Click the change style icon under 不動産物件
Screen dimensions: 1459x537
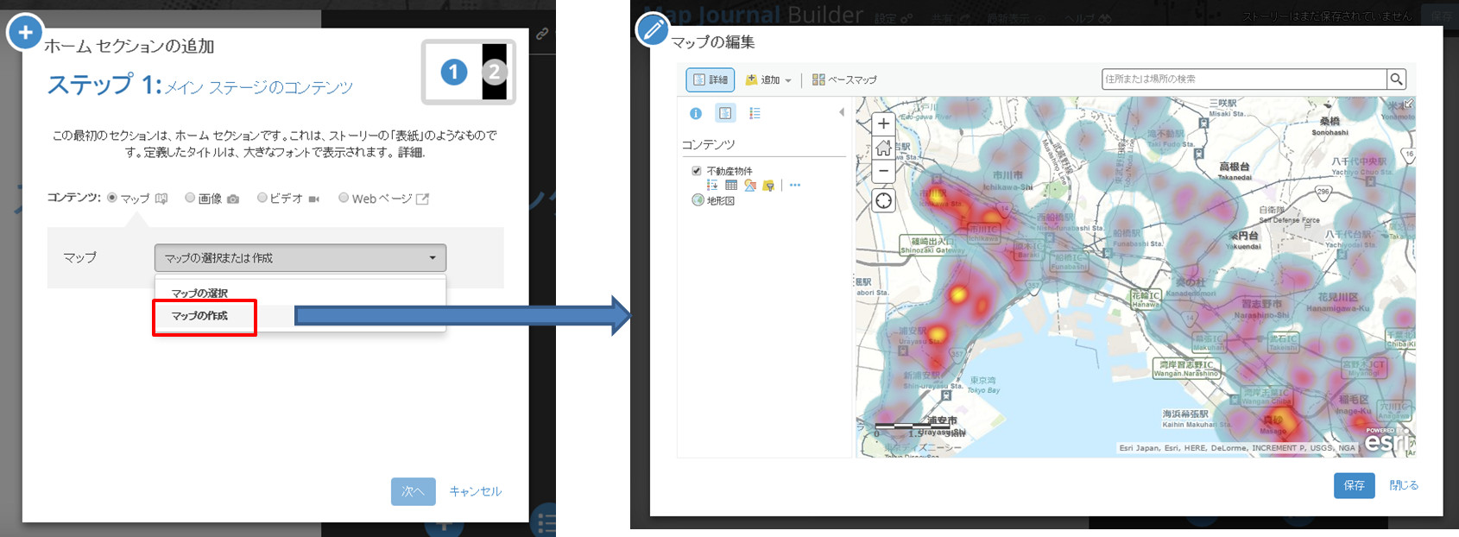click(749, 186)
